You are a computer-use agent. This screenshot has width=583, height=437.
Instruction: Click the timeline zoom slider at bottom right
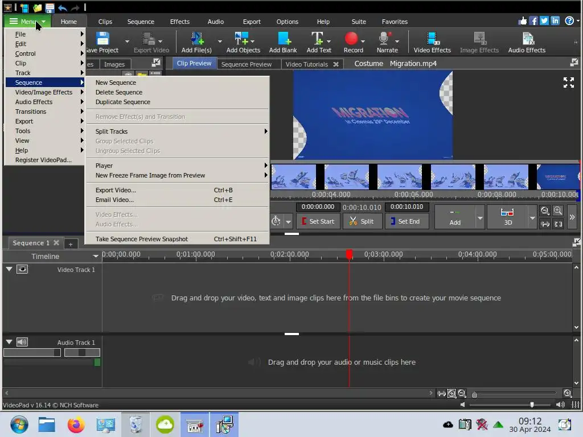[x=515, y=394]
